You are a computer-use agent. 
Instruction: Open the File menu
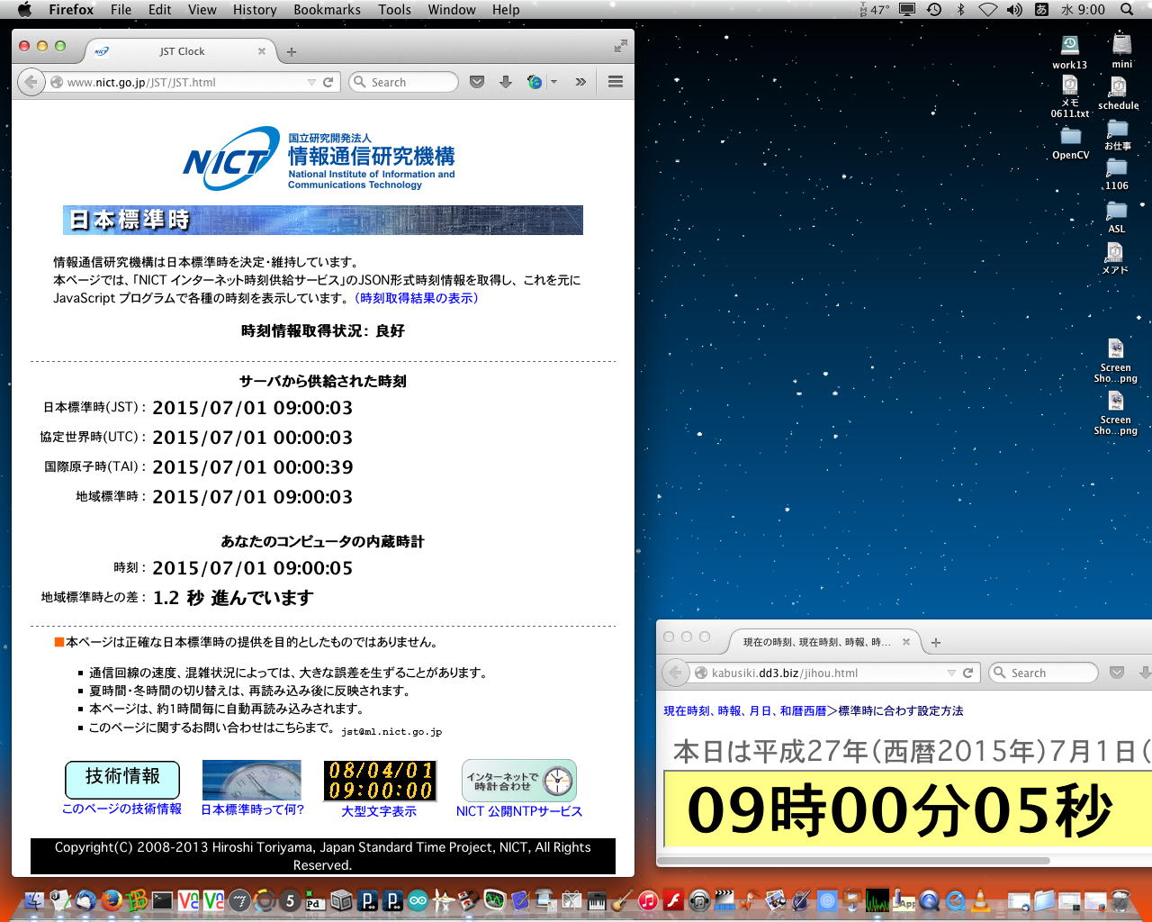point(121,10)
